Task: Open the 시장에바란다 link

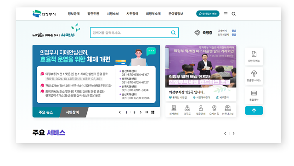Action: (x=202, y=98)
